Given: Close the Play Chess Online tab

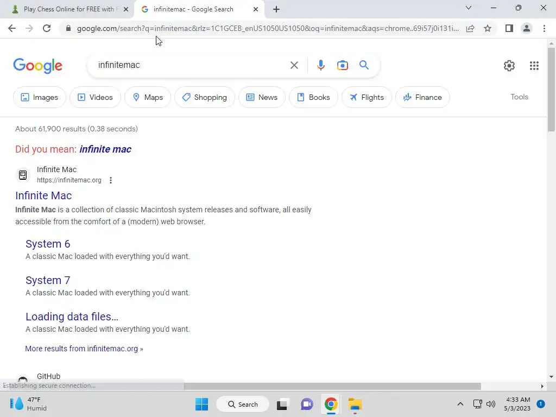Looking at the screenshot, I should click(x=126, y=9).
